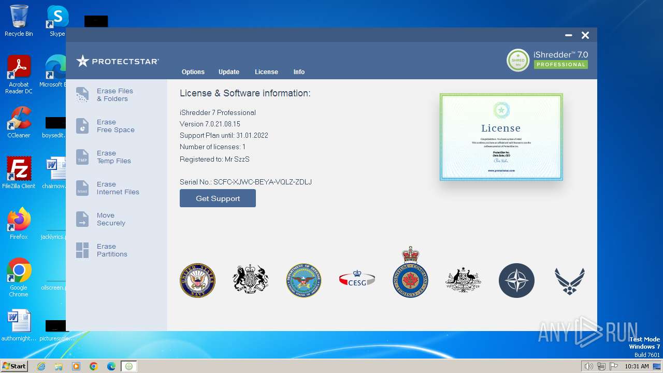Open Internet Explorer from taskbar
The width and height of the screenshot is (663, 373).
[41, 366]
